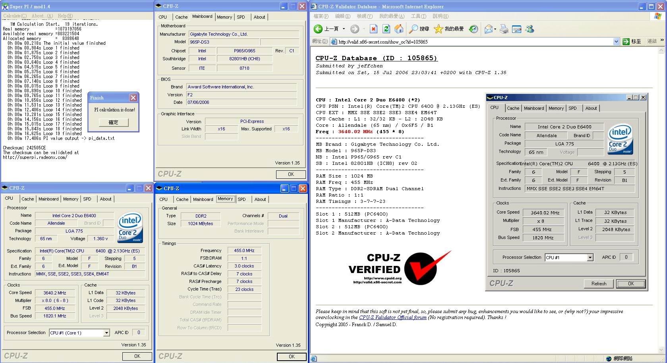This screenshot has width=667, height=363.
Task: Open the 工具(T) Tools menu
Action: [x=418, y=16]
